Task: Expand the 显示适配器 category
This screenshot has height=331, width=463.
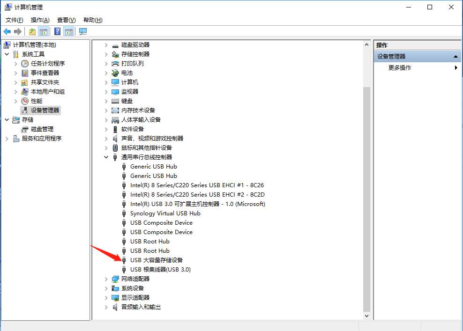Action: (106, 297)
